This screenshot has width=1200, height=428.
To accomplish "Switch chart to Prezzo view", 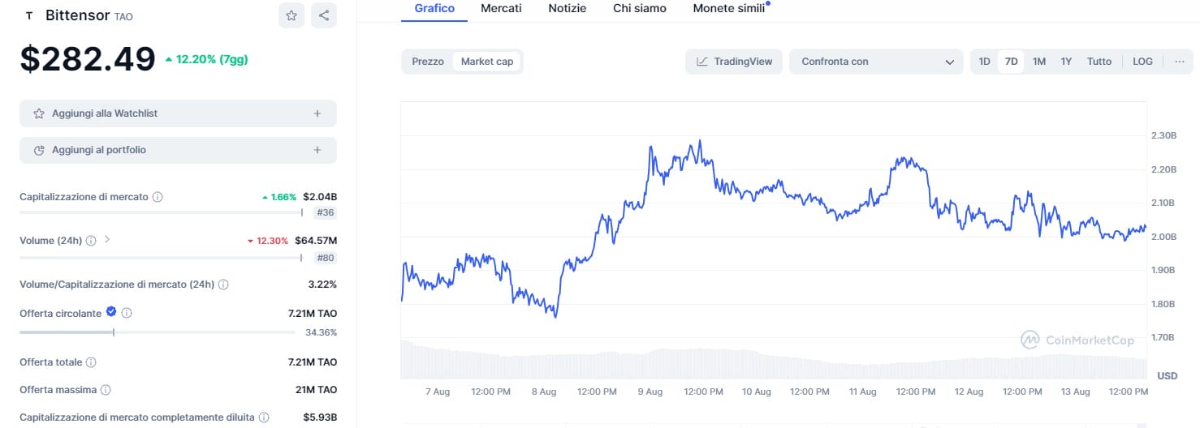I will point(428,62).
